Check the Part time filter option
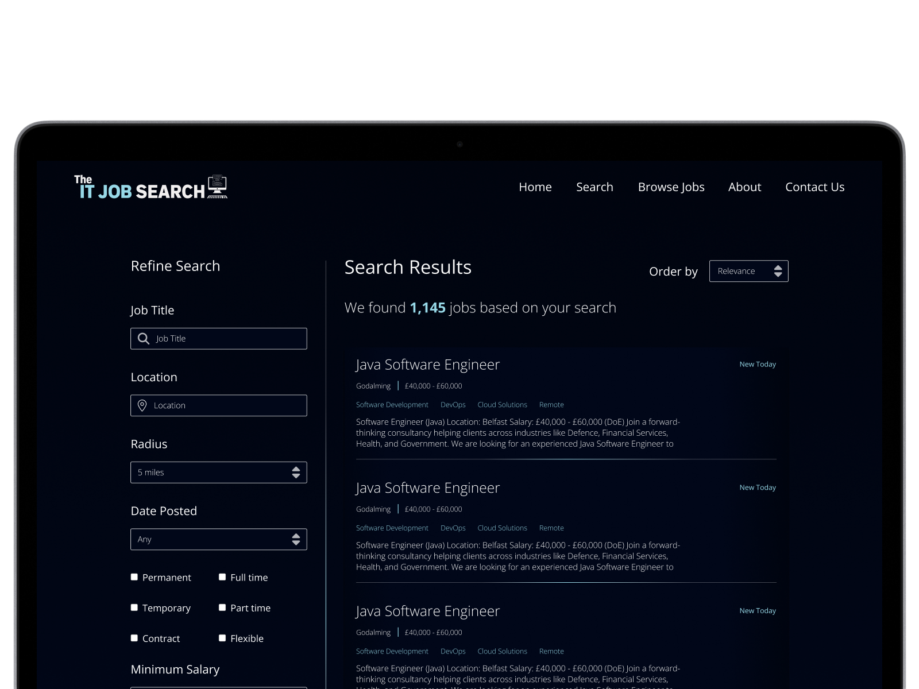Image resolution: width=919 pixels, height=689 pixels. tap(222, 607)
